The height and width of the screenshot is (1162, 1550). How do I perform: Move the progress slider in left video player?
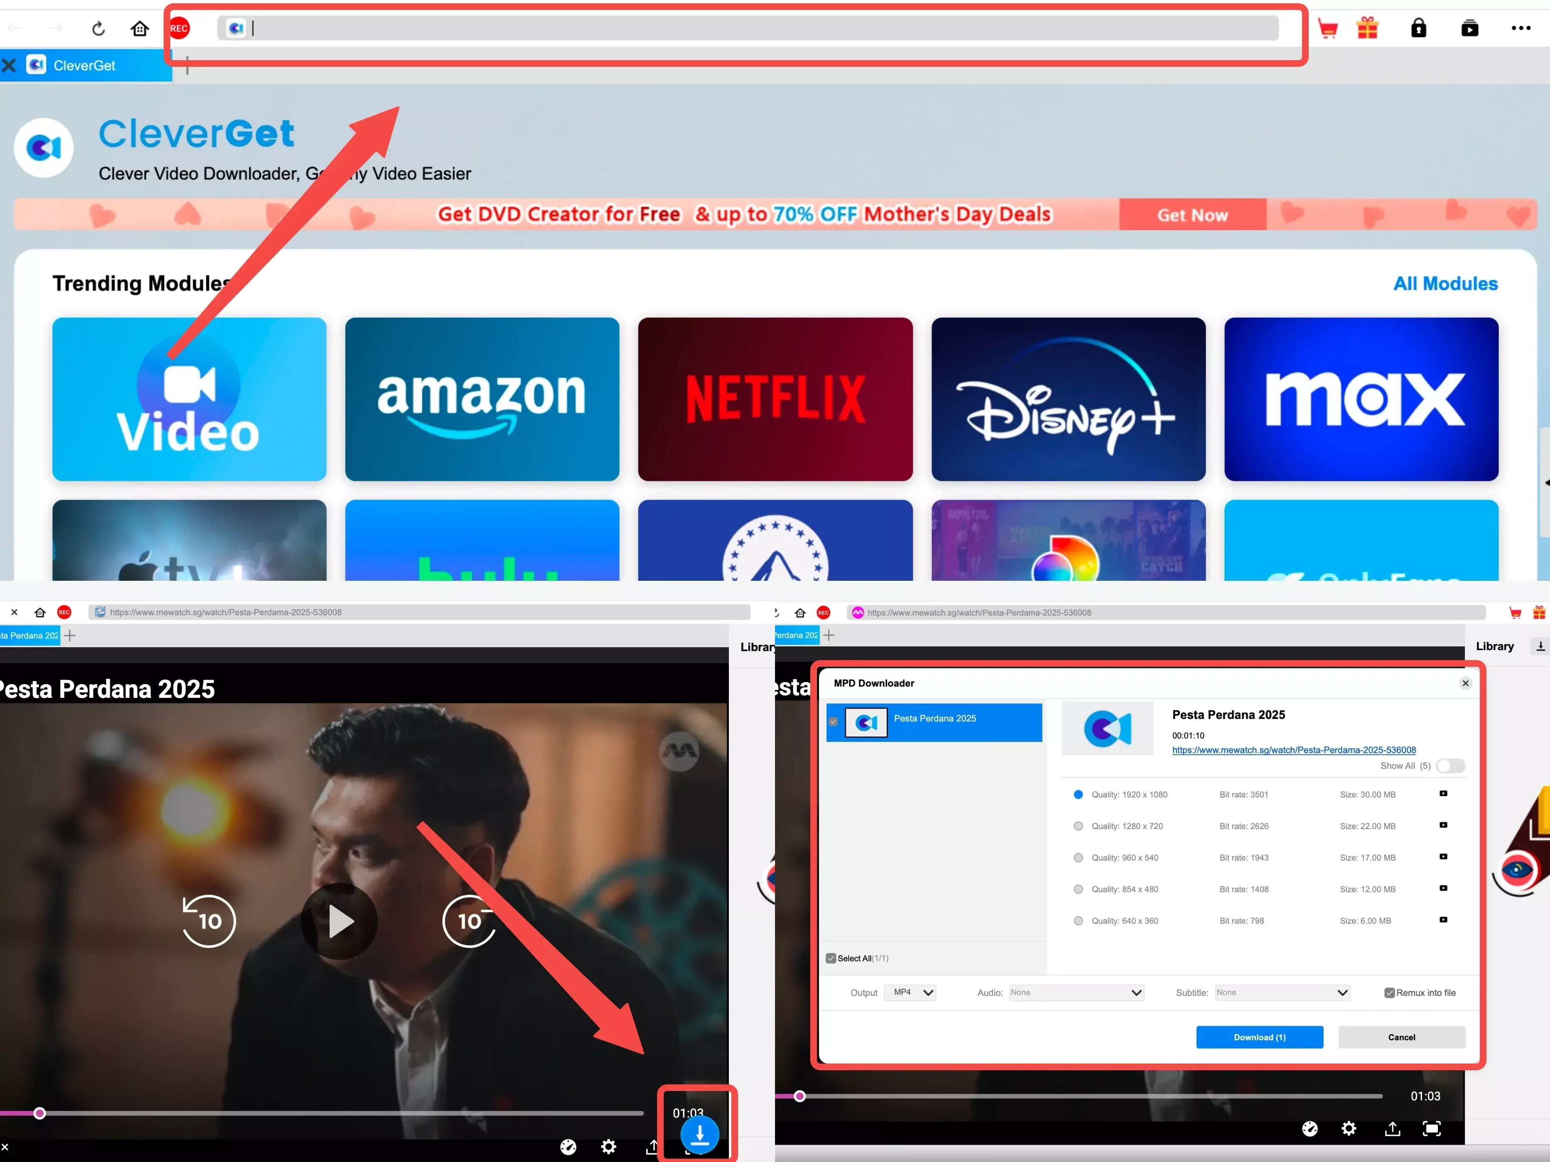(40, 1113)
